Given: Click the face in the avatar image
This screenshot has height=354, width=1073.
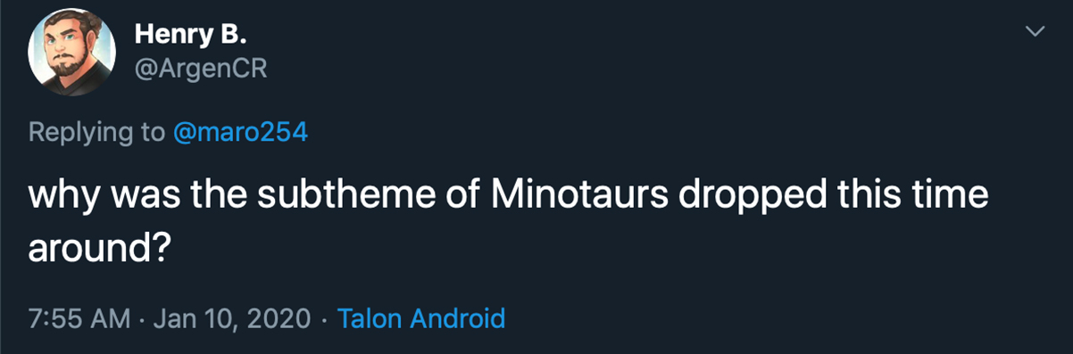Looking at the screenshot, I should [71, 55].
